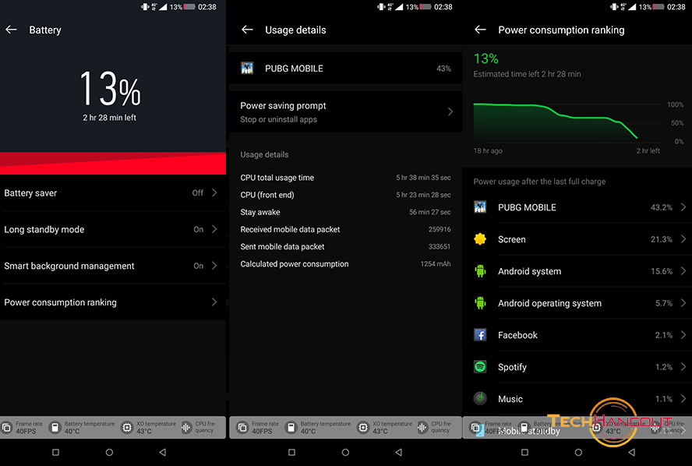Tap the Screen entry name
The height and width of the screenshot is (466, 692).
coord(512,239)
